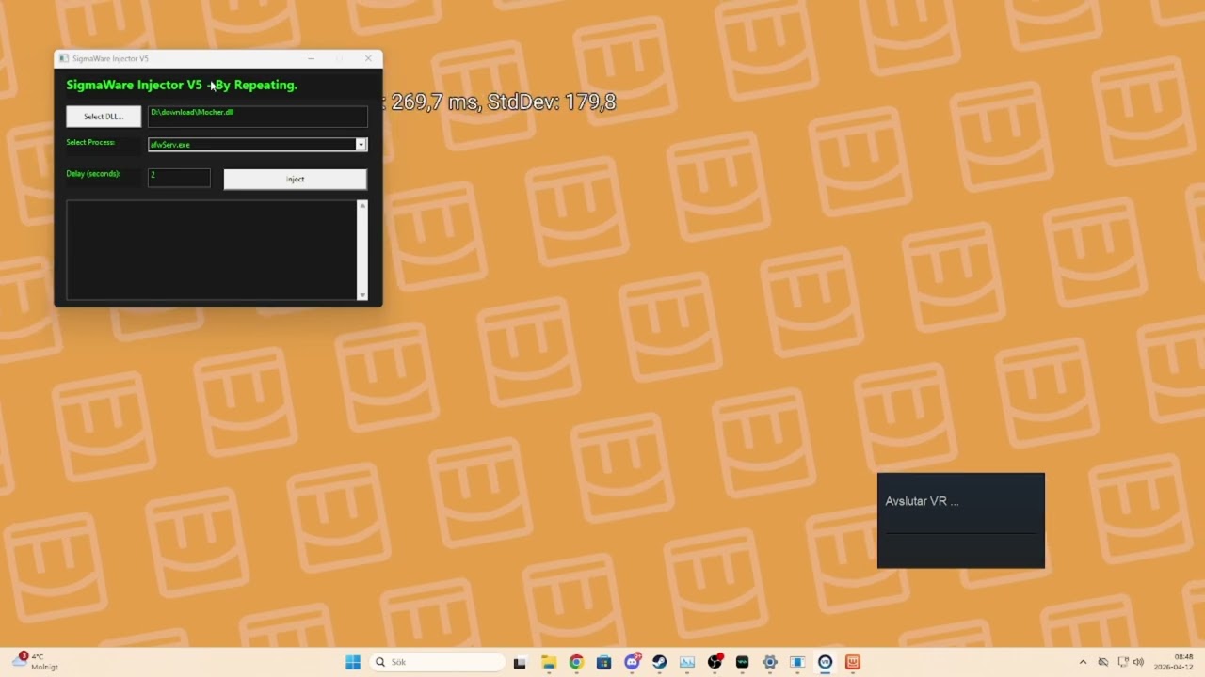This screenshot has height=677, width=1205.
Task: Open OBS Studio from the taskbar
Action: pyautogui.click(x=715, y=662)
